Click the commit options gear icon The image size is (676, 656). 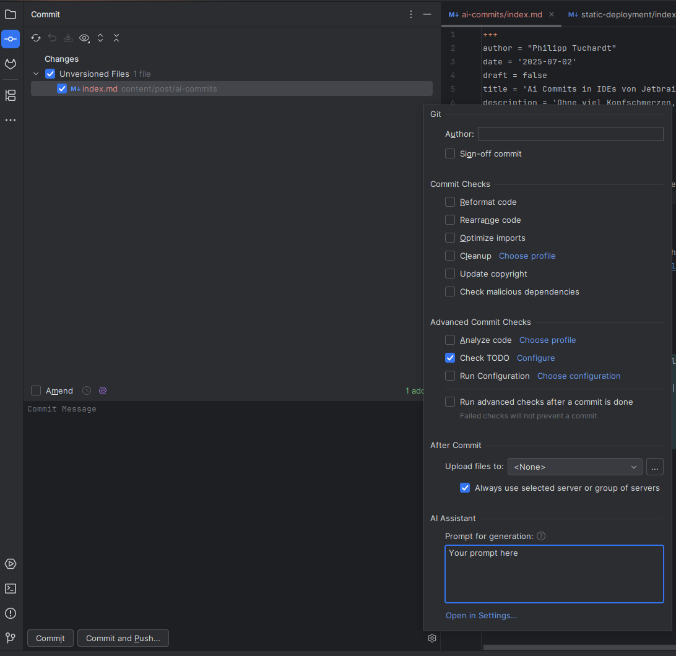[x=432, y=638]
